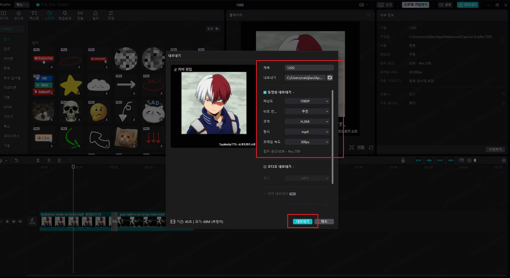Edit the 제목 title field containing 1202
This screenshot has height=278, width=510.
tap(309, 68)
